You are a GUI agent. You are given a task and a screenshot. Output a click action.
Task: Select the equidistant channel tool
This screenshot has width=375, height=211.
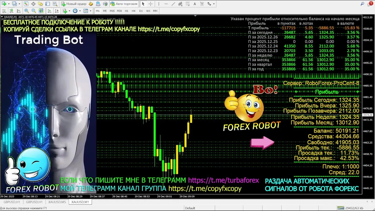[x=180, y=4]
